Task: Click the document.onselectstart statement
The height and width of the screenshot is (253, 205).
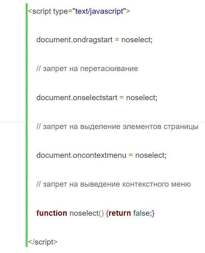Action: pos(97,98)
